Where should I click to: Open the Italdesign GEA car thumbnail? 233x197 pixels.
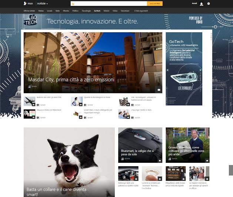pos(128,173)
